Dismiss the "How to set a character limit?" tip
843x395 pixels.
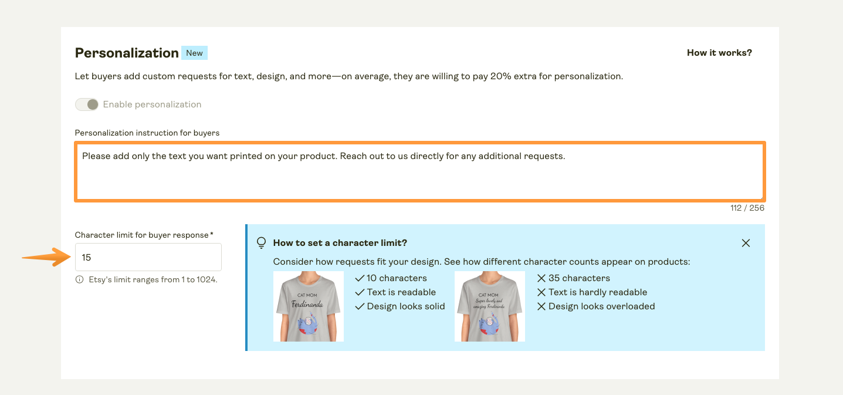(746, 242)
